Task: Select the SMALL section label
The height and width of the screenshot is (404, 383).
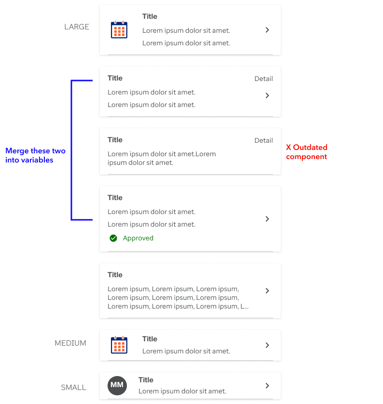Action: [73, 387]
